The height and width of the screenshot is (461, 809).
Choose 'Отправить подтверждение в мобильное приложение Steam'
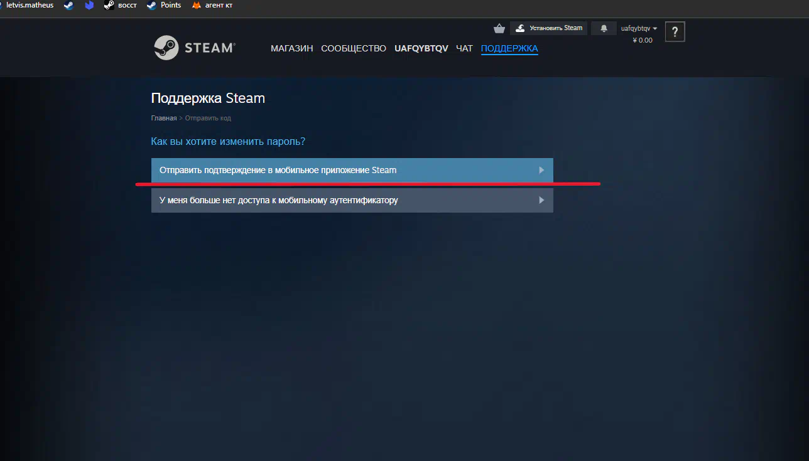click(x=278, y=170)
